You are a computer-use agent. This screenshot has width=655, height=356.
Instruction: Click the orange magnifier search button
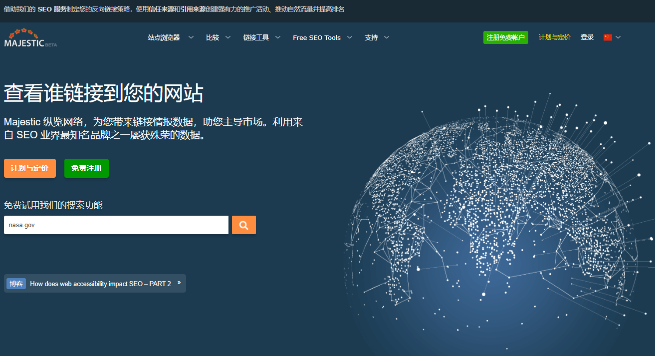pyautogui.click(x=243, y=225)
